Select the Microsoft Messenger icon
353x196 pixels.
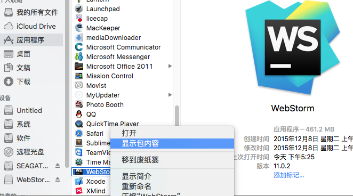(79, 56)
